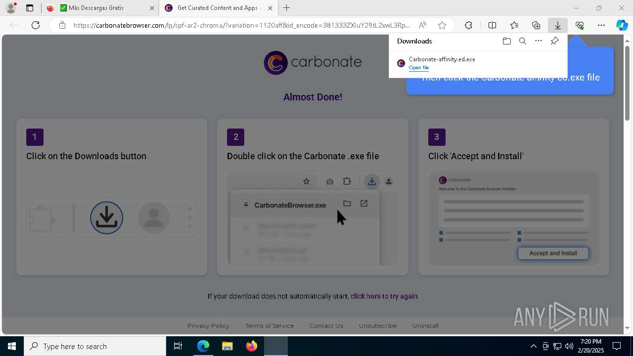This screenshot has height=356, width=633.
Task: Click the Carbonate logo
Action: 313,62
